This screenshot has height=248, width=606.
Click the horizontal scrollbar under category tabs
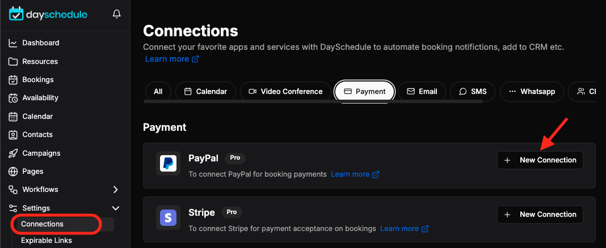pyautogui.click(x=313, y=101)
